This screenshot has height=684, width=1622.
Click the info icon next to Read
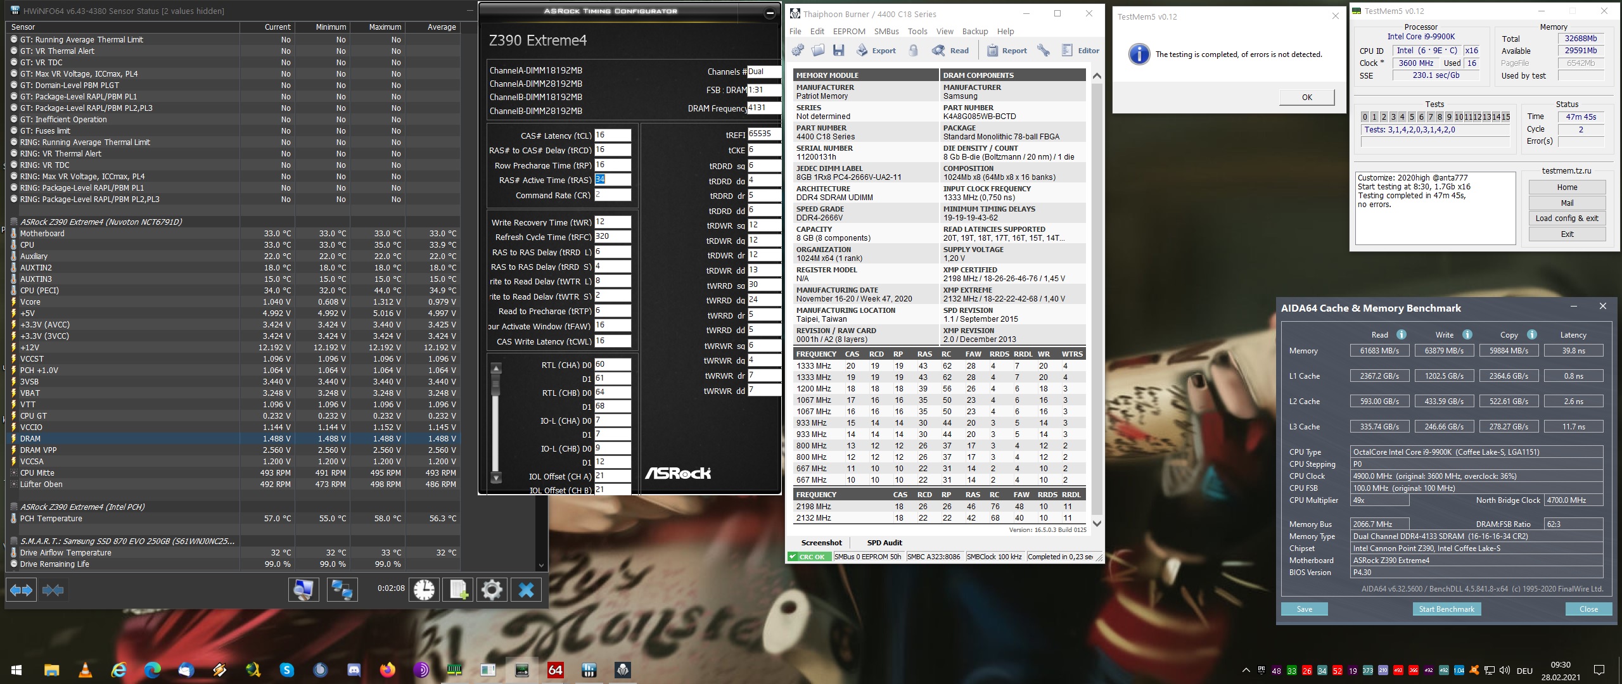(x=1401, y=334)
